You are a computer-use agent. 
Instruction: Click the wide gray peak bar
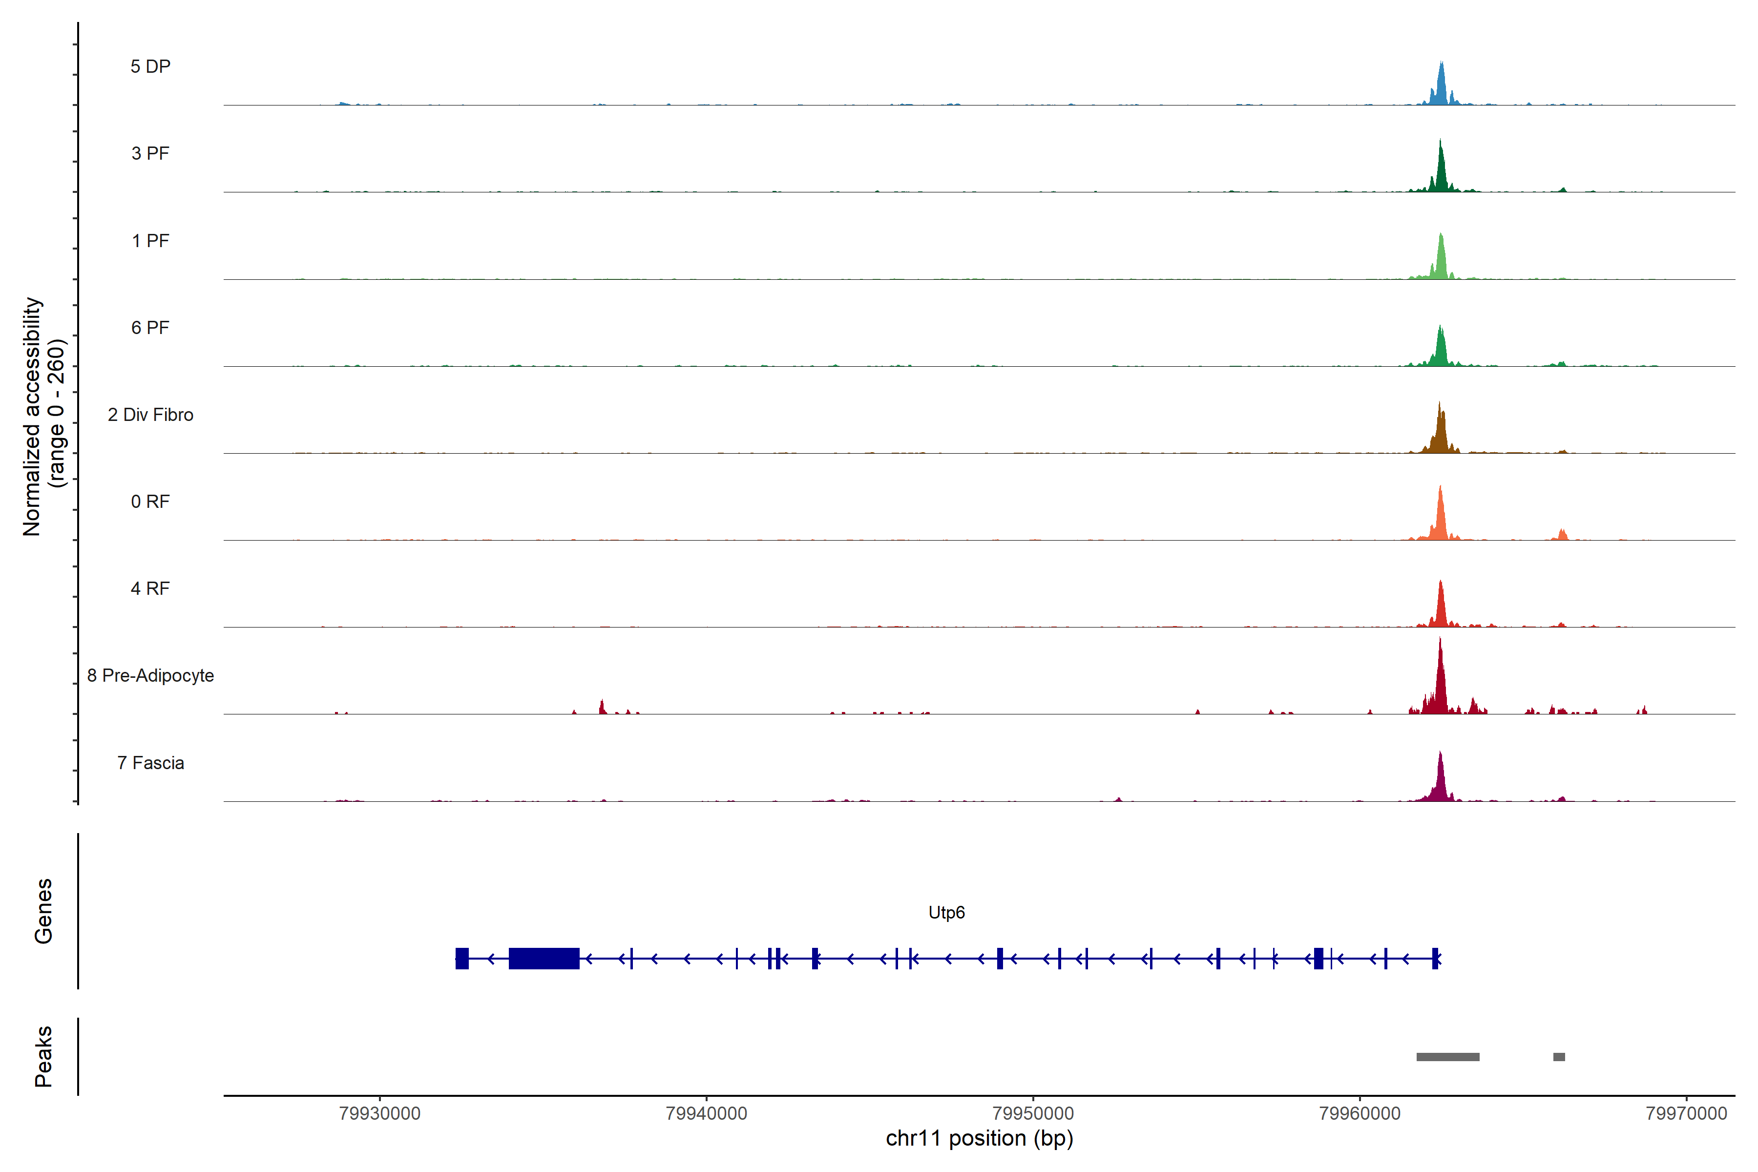point(1448,1057)
